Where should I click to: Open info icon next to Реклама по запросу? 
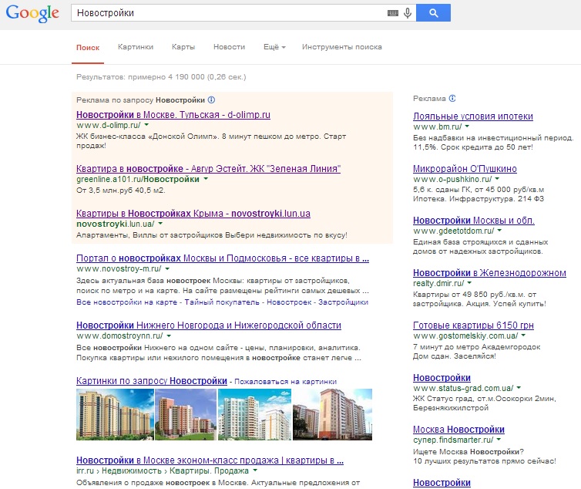tap(211, 99)
